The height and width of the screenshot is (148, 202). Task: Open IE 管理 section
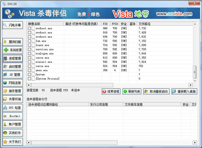coord(13,75)
